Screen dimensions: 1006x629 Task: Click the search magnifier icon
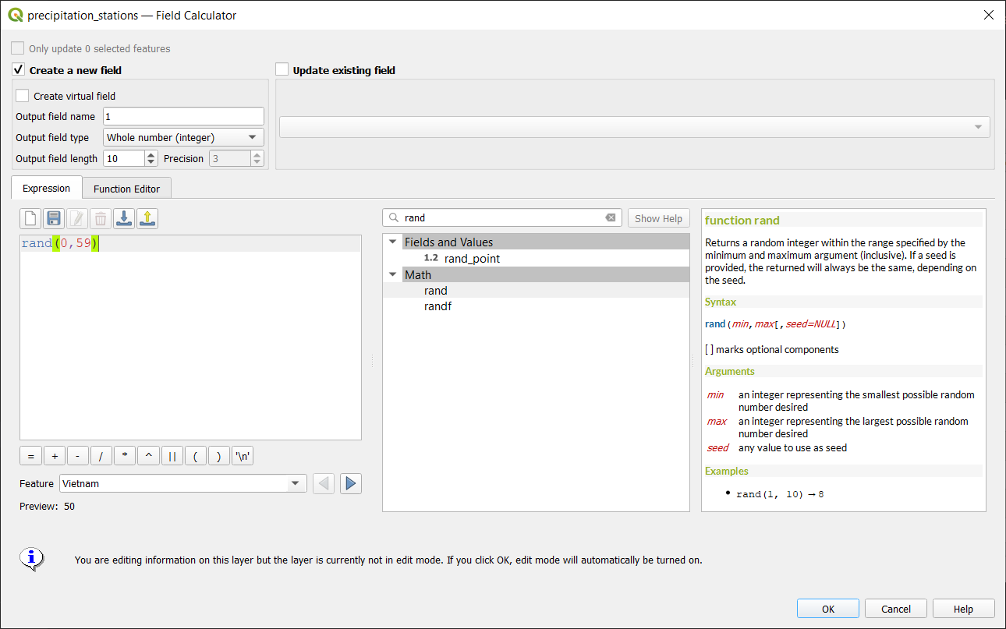point(394,218)
